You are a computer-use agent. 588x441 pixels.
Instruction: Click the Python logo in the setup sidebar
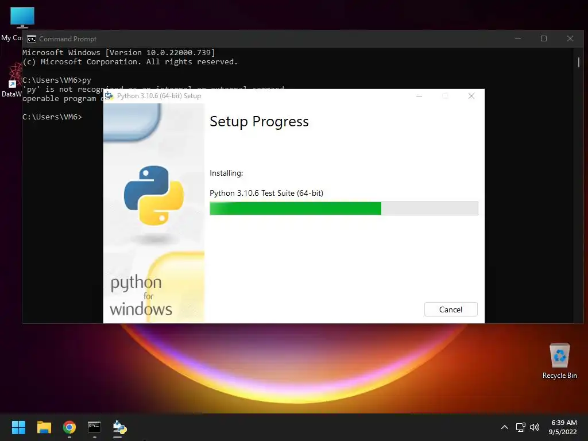(x=154, y=195)
